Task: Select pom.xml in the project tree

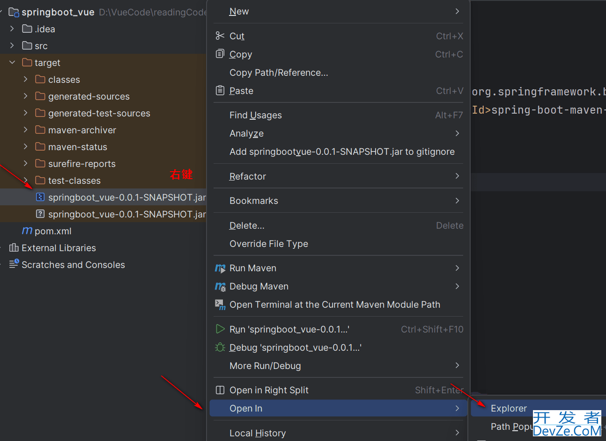Action: [x=53, y=231]
